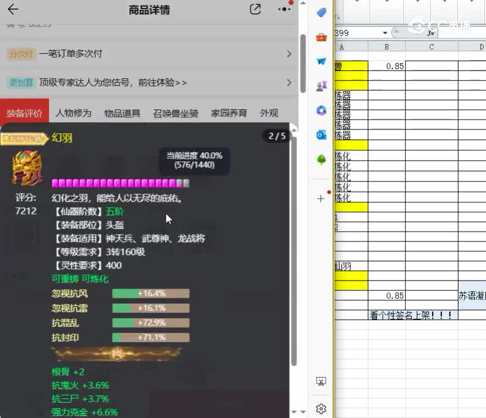
Task: Open the chess figures sidebar icon
Action: [x=321, y=86]
